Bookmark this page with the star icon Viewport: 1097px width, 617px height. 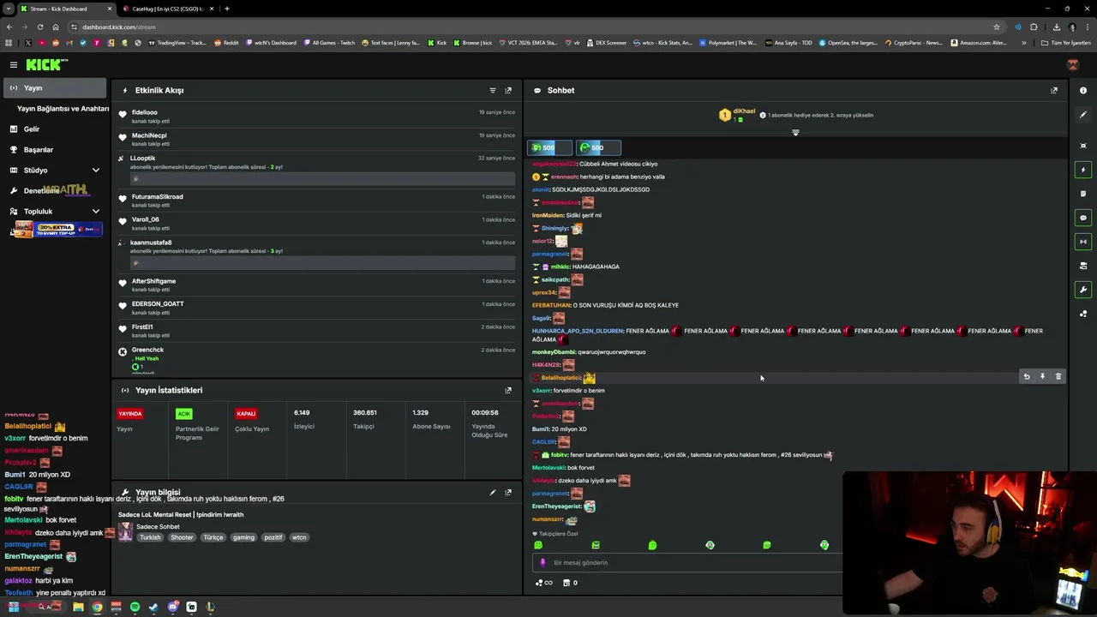tap(997, 27)
